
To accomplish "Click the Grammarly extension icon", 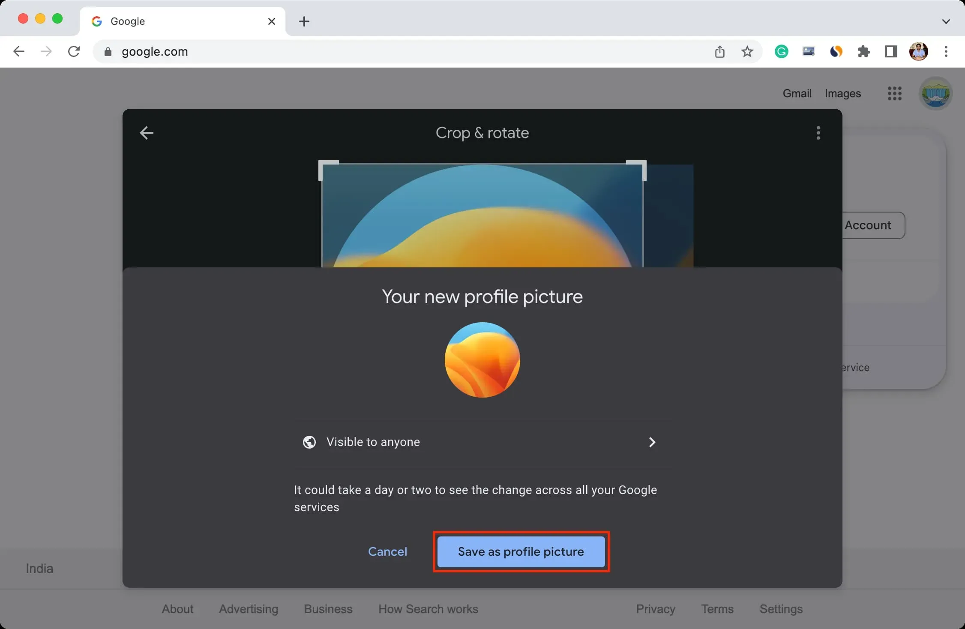I will [782, 51].
